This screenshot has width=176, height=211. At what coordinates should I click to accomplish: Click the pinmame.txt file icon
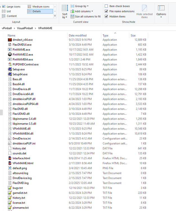pos(10,208)
